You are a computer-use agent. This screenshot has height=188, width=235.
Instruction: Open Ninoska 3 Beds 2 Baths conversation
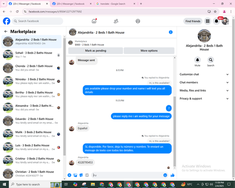point(31,81)
